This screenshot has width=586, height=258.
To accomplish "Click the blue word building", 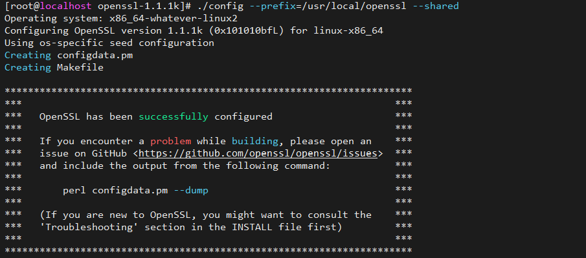I will (x=255, y=142).
